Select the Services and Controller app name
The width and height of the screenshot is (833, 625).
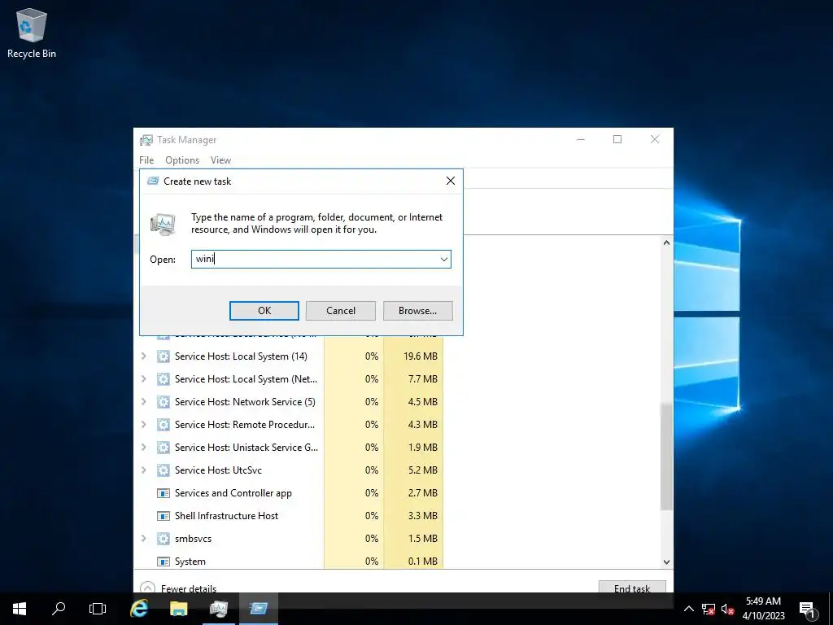pos(233,493)
